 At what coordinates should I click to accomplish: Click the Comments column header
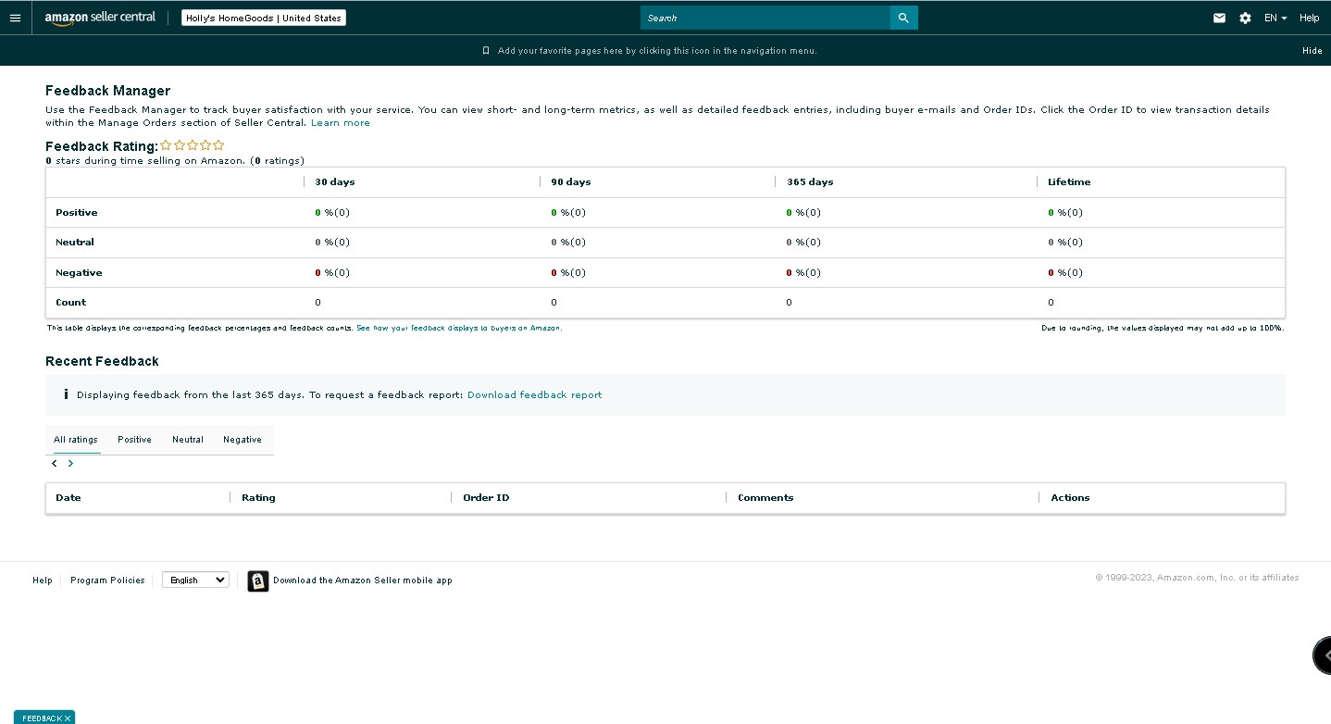pyautogui.click(x=765, y=497)
